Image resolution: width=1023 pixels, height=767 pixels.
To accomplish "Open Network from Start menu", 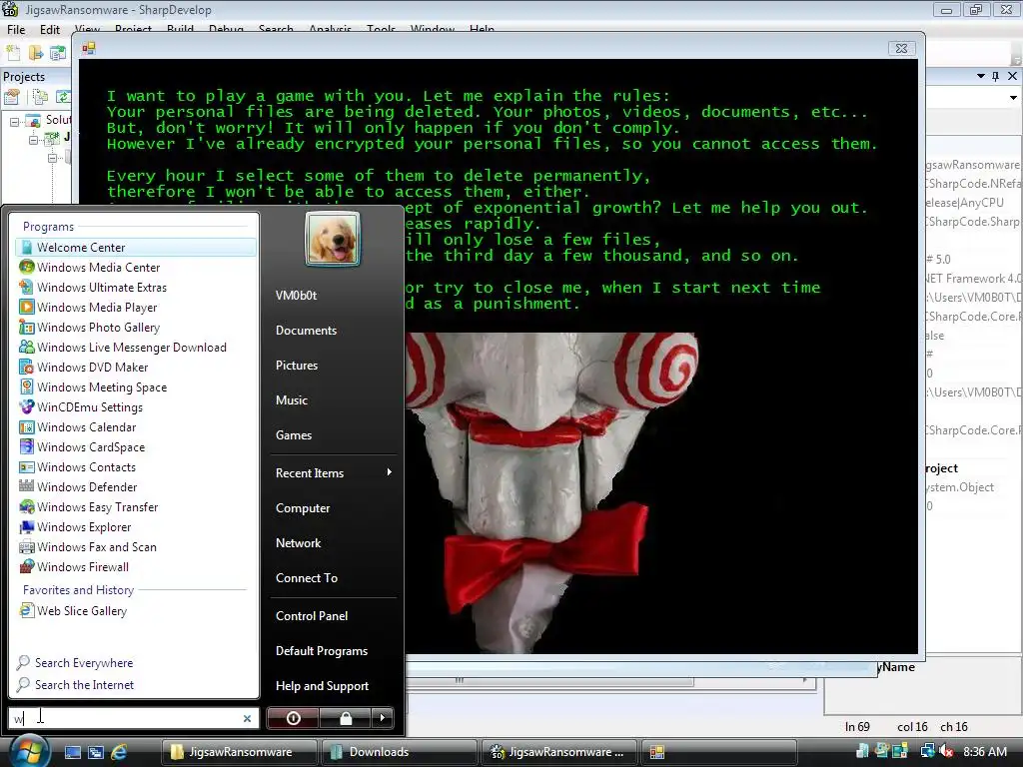I will (x=298, y=542).
